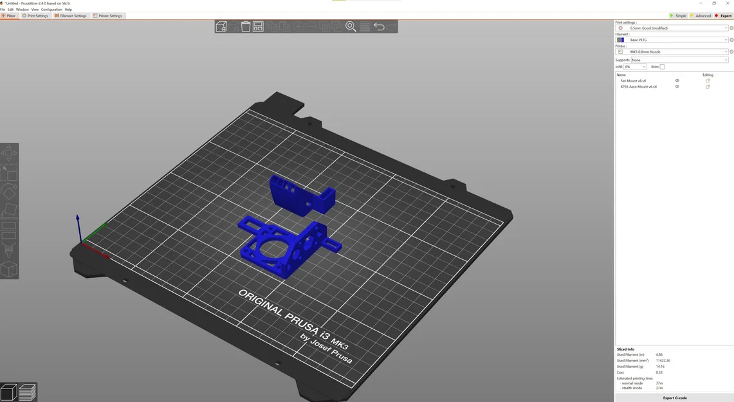
Task: Open the Help menu
Action: 68,10
